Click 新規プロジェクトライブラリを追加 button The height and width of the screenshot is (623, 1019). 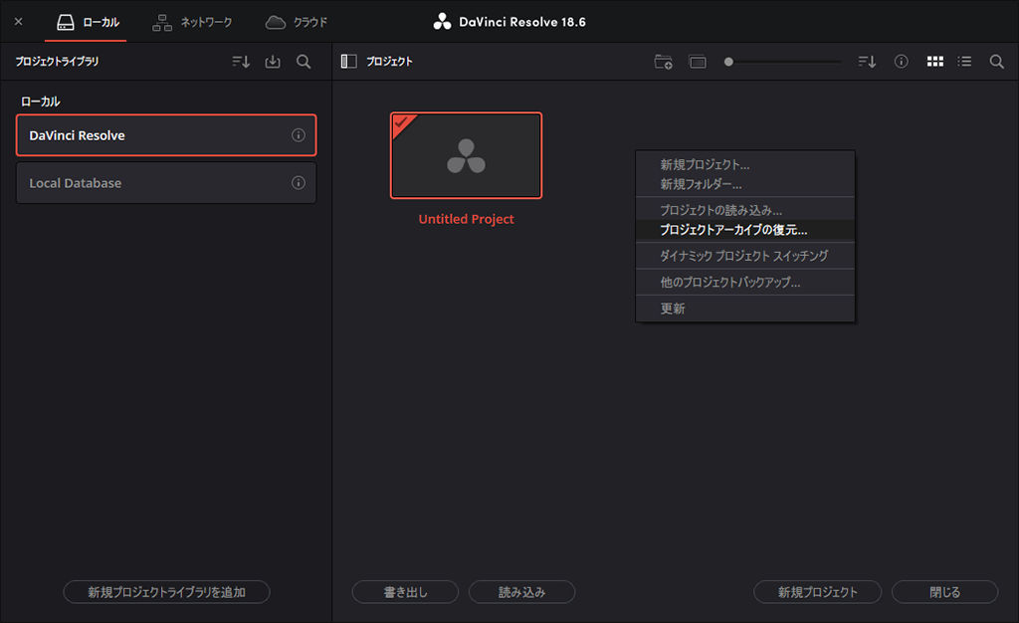pyautogui.click(x=166, y=592)
